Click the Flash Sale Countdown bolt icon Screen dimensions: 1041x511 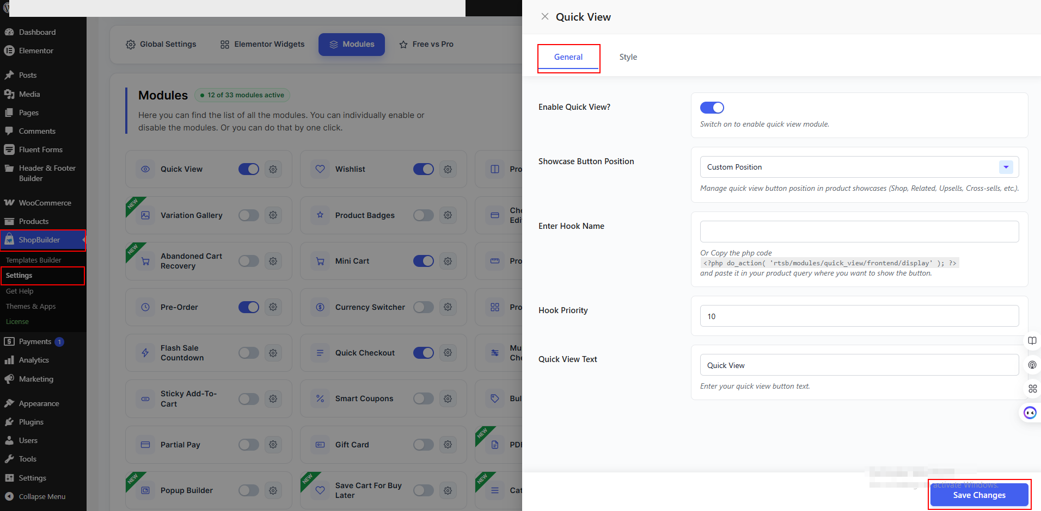145,353
